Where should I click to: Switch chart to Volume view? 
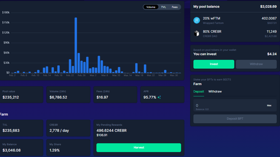[151, 7]
